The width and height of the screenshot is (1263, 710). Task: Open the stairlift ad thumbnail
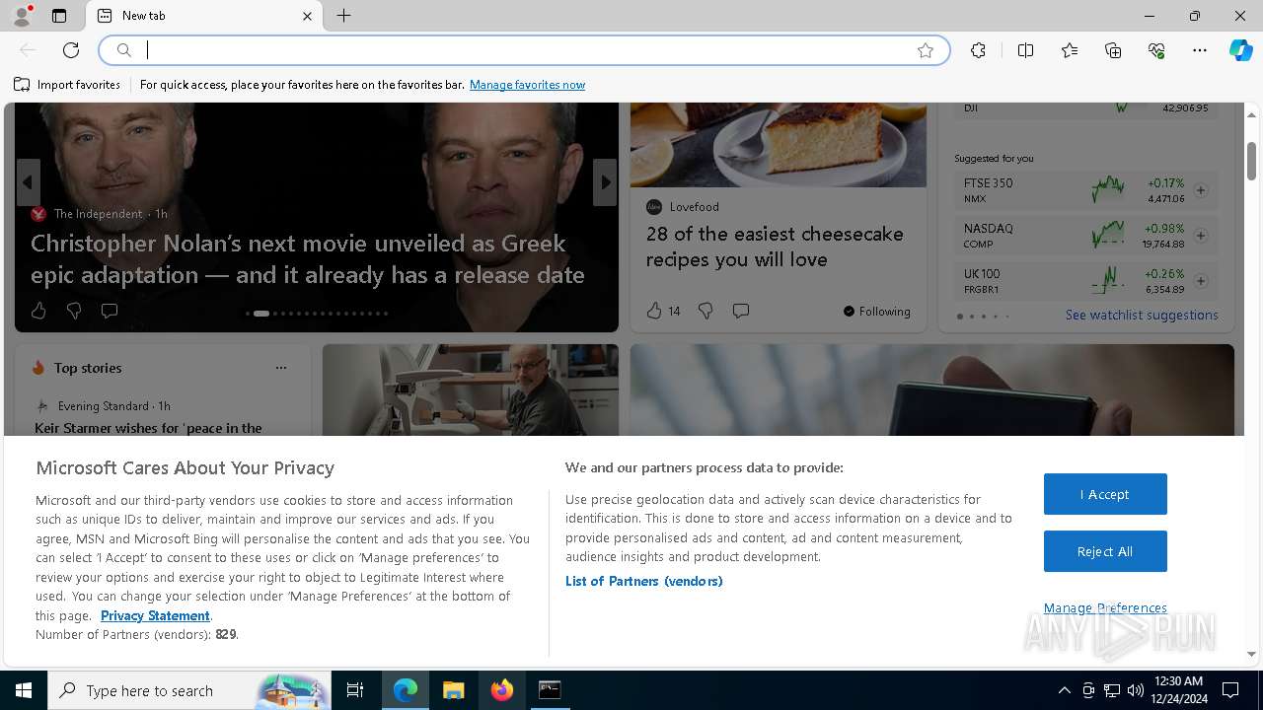470,390
